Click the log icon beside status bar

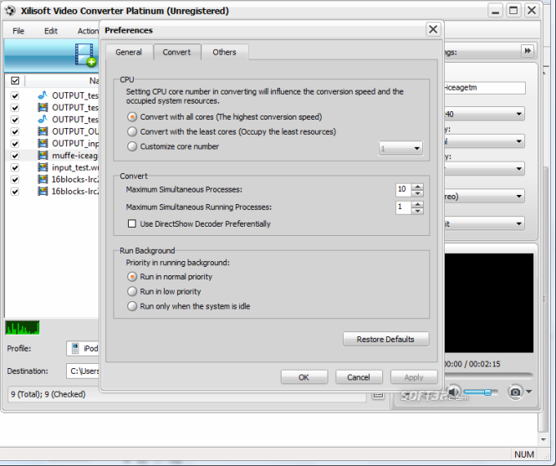tap(378, 394)
